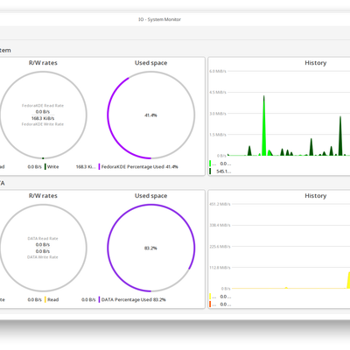Click dark green 545.1 swatch under History
This screenshot has width=350, height=350.
click(210, 171)
